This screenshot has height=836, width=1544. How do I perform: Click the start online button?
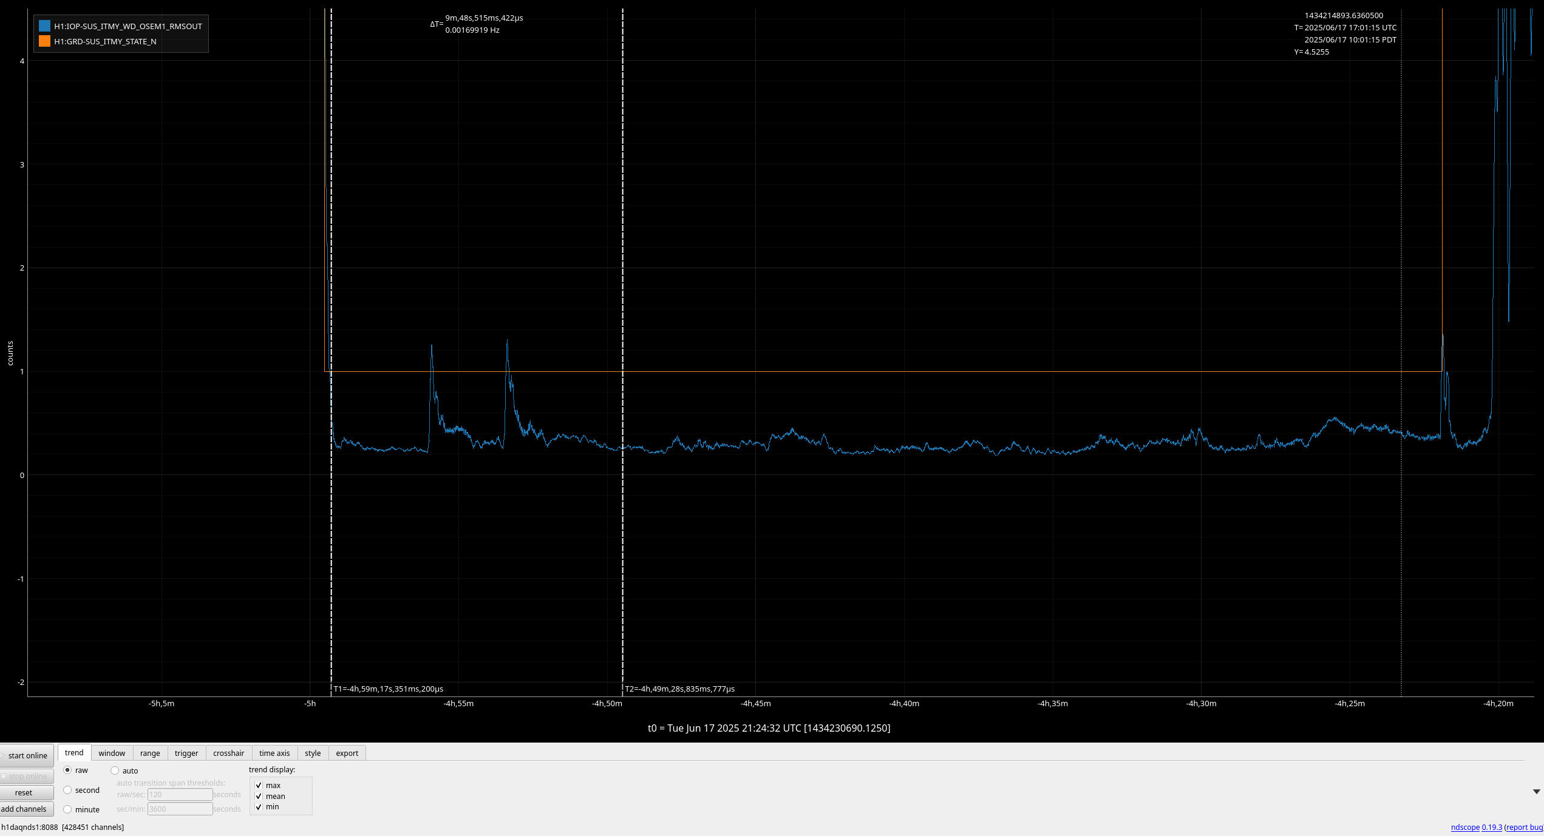[27, 755]
